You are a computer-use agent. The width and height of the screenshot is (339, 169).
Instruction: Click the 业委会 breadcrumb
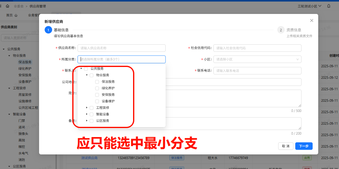pos(19,6)
